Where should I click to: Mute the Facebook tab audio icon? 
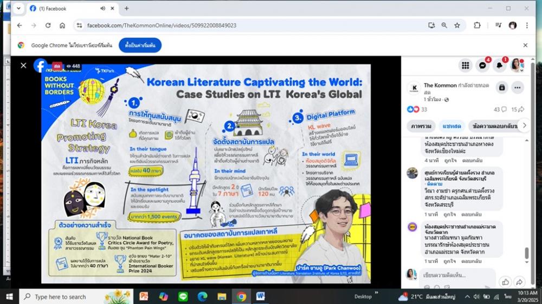[x=102, y=8]
